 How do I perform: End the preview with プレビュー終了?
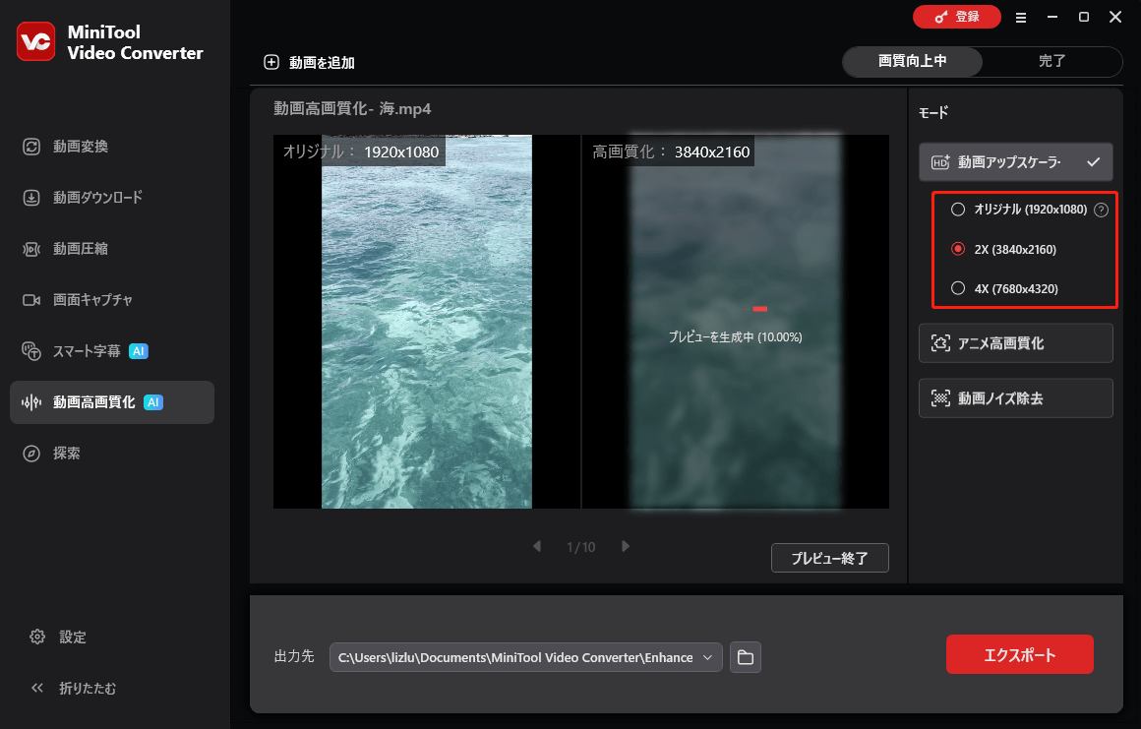click(x=829, y=557)
